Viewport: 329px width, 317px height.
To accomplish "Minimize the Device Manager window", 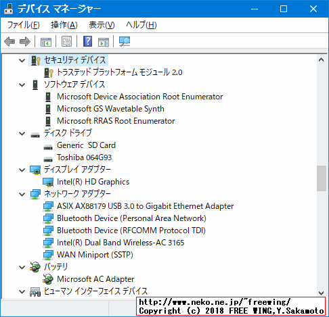I will [255, 9].
